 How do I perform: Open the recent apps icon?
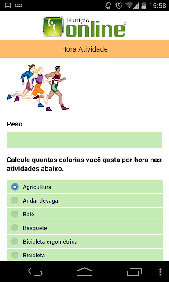click(134, 272)
